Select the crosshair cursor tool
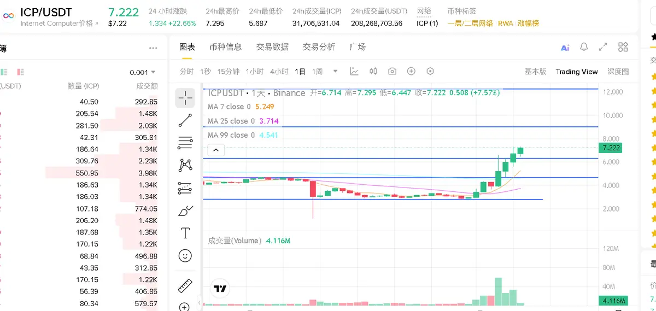The height and width of the screenshot is (311, 656). [185, 98]
